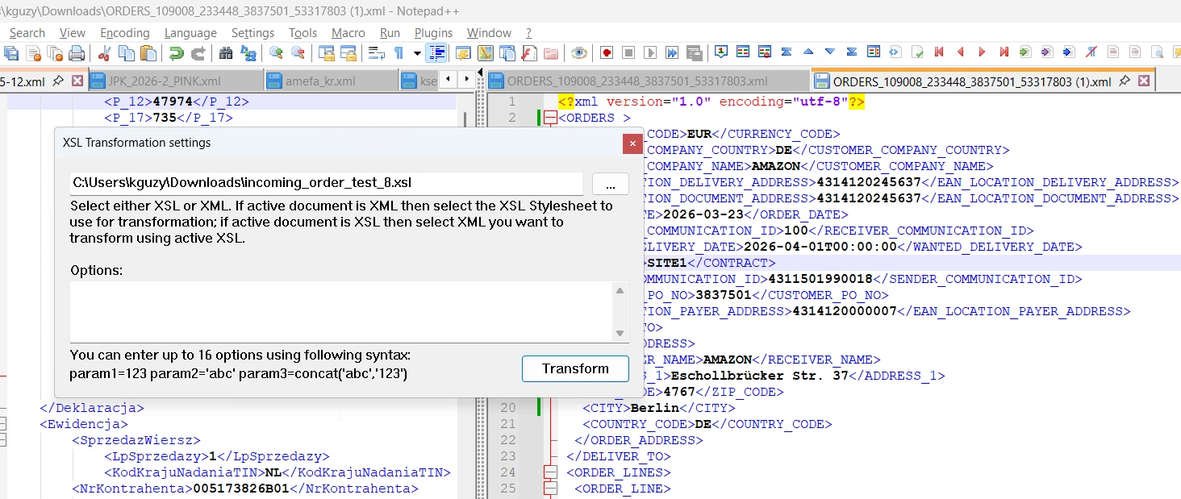Image resolution: width=1181 pixels, height=499 pixels.
Task: Toggle the indent guide toolbar button
Action: click(436, 53)
